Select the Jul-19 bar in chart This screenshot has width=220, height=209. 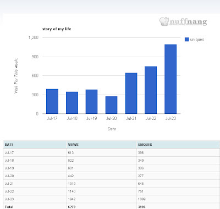click(91, 102)
